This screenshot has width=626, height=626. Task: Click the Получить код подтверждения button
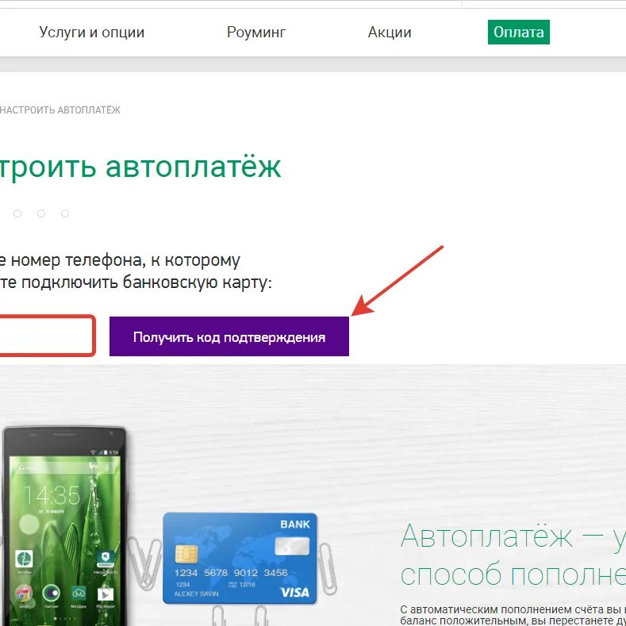click(x=229, y=336)
